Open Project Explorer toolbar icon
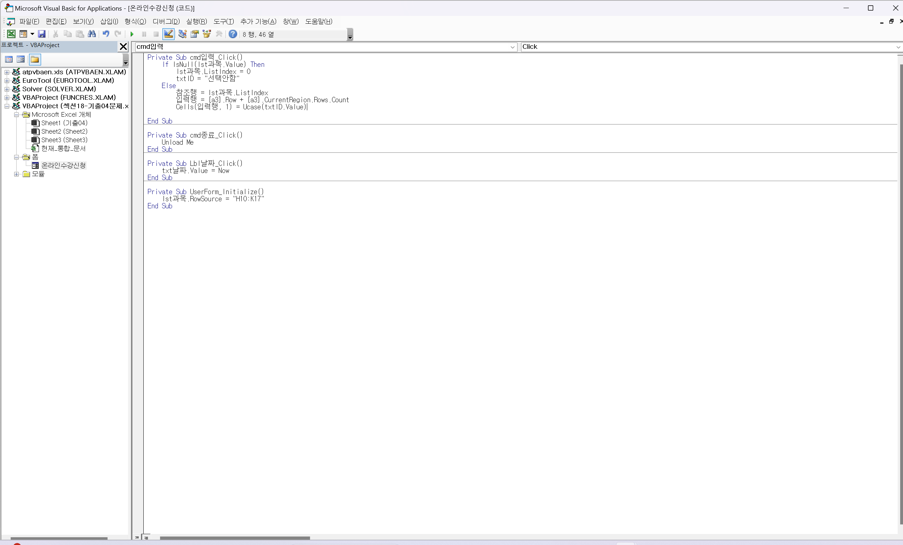This screenshot has width=903, height=545. pos(182,34)
